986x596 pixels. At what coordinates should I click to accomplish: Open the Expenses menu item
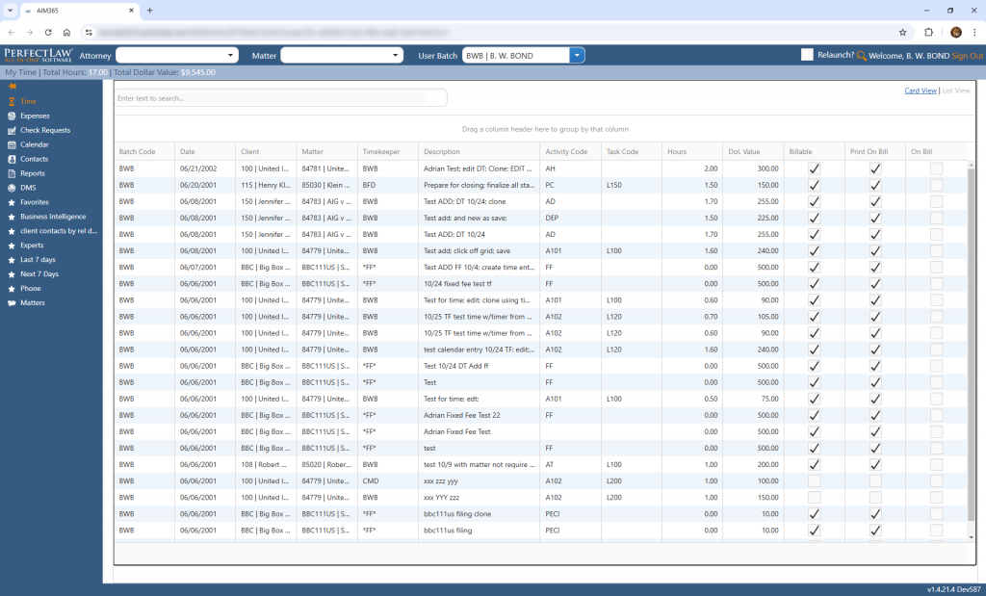(x=35, y=116)
